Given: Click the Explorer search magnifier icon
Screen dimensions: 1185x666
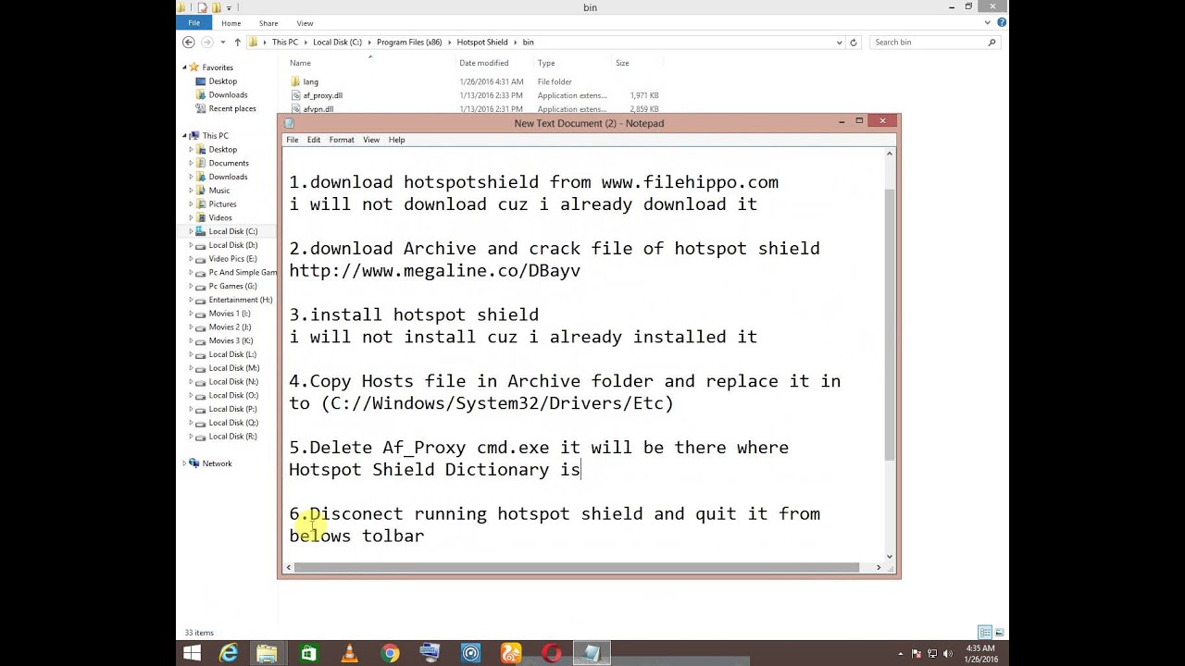Looking at the screenshot, I should (992, 42).
